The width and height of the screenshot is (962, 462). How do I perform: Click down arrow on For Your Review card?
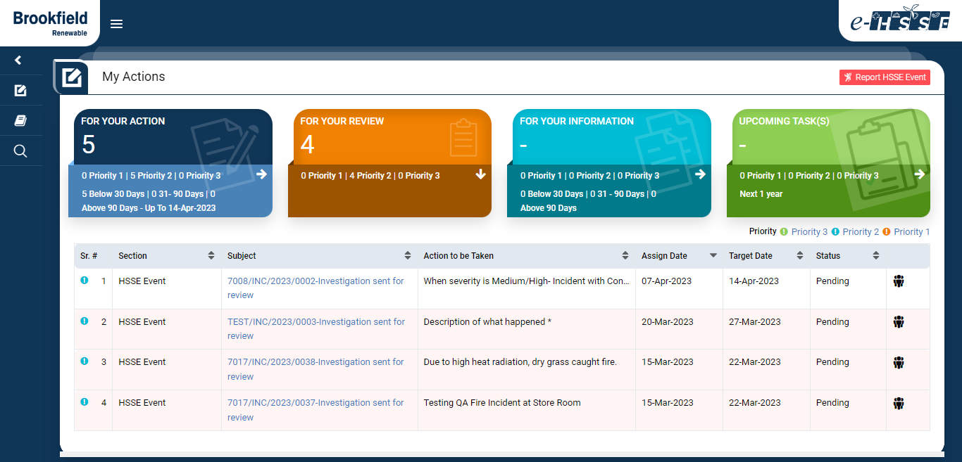tap(481, 174)
